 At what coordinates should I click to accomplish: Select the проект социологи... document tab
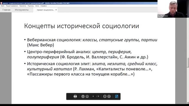[x=45, y=10]
